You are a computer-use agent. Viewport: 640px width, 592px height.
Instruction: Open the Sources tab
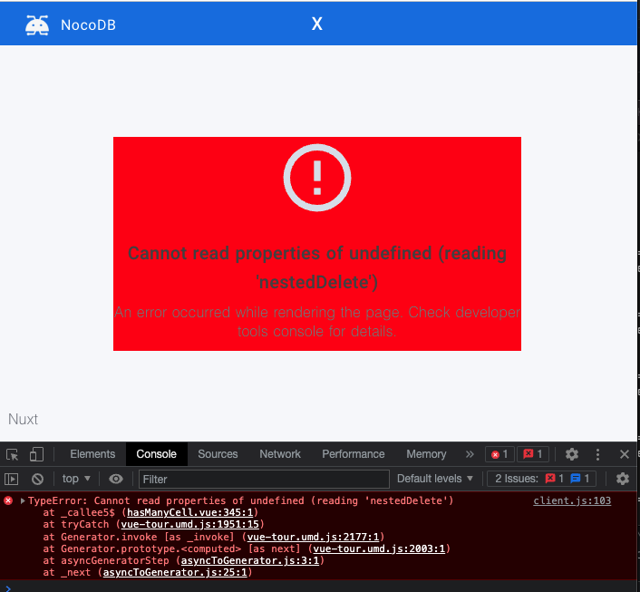pos(218,454)
